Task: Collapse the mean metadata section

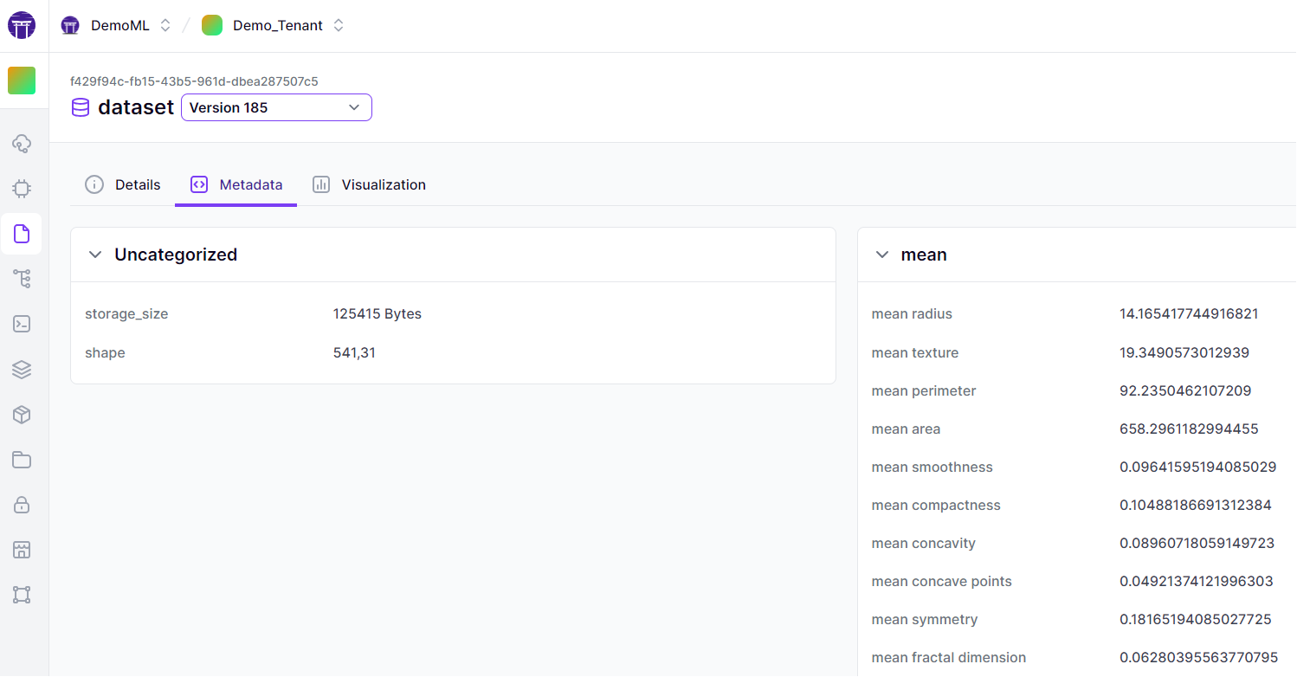Action: (x=882, y=255)
